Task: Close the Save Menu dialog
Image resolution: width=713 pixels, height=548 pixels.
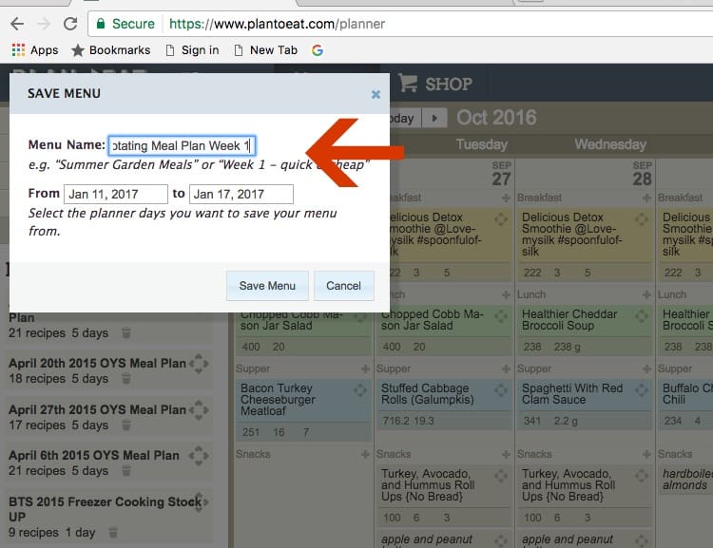Action: pos(376,94)
